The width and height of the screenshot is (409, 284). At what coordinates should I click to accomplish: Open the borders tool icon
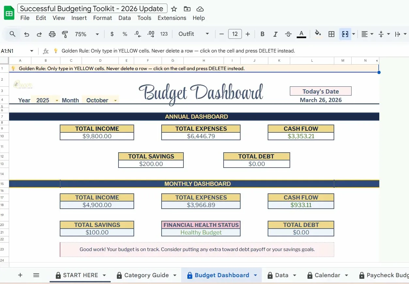pyautogui.click(x=331, y=34)
